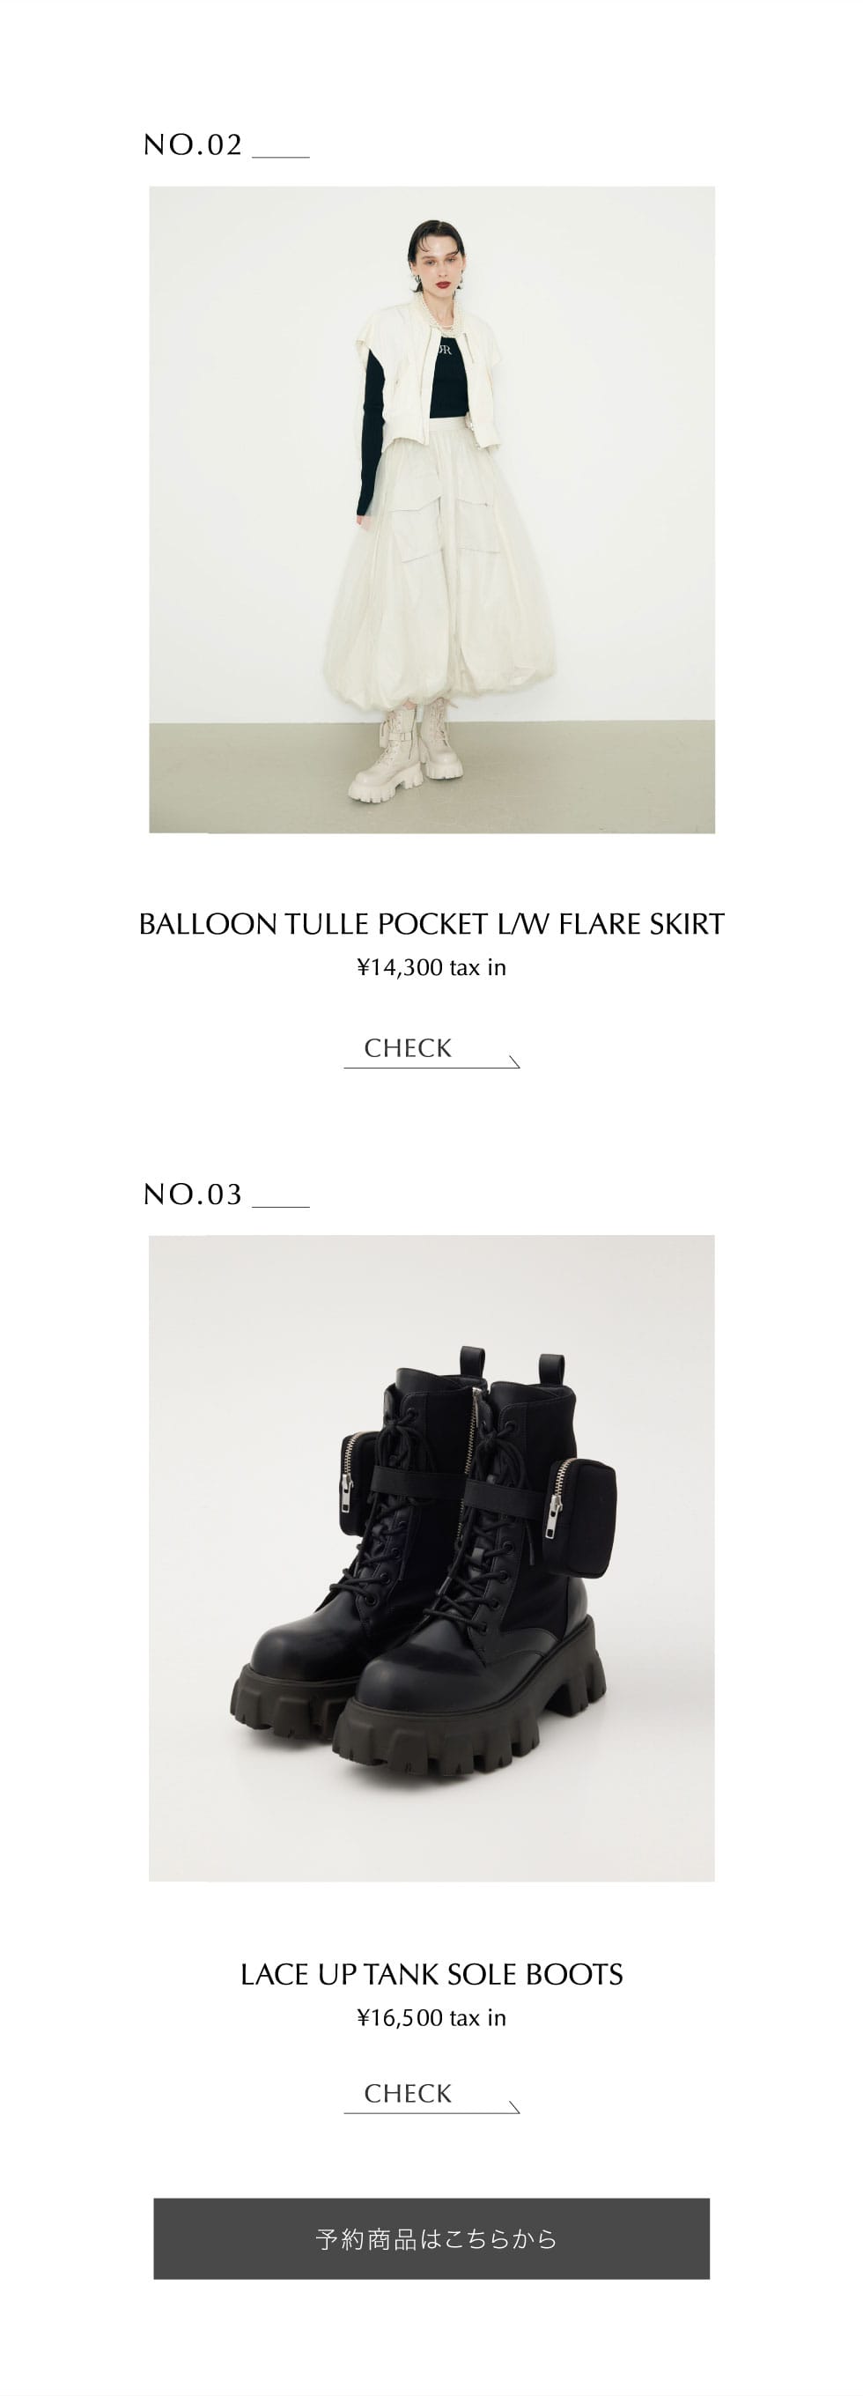Select the ¥14,300 tax in price text

(x=431, y=967)
